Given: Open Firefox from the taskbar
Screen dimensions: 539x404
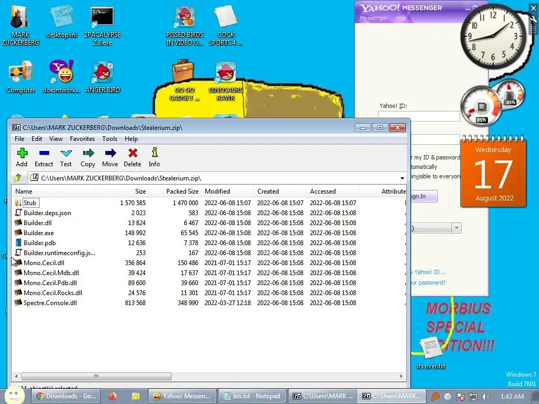Looking at the screenshot, I should tap(113, 396).
